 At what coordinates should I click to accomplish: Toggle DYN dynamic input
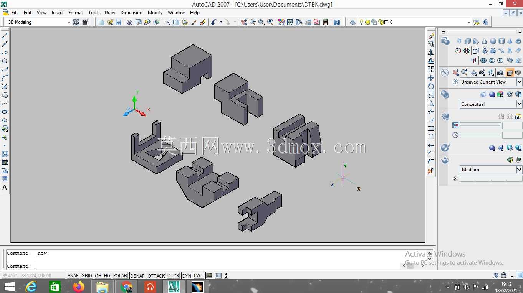(x=187, y=275)
